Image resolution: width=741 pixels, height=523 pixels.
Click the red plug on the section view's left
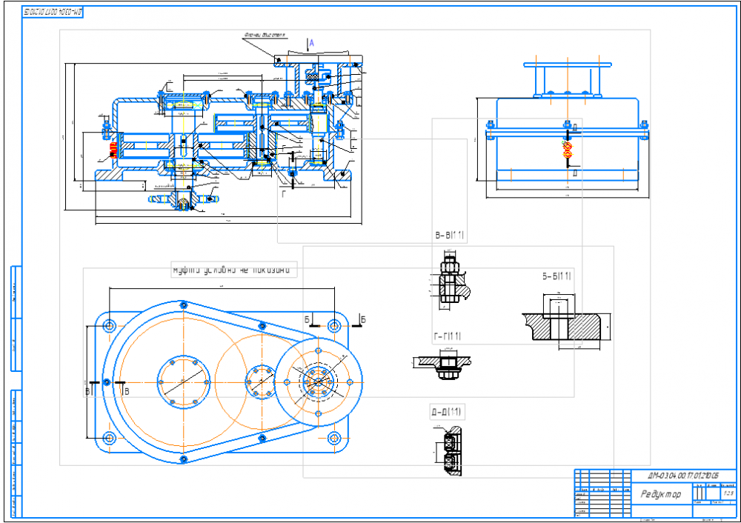pos(113,150)
